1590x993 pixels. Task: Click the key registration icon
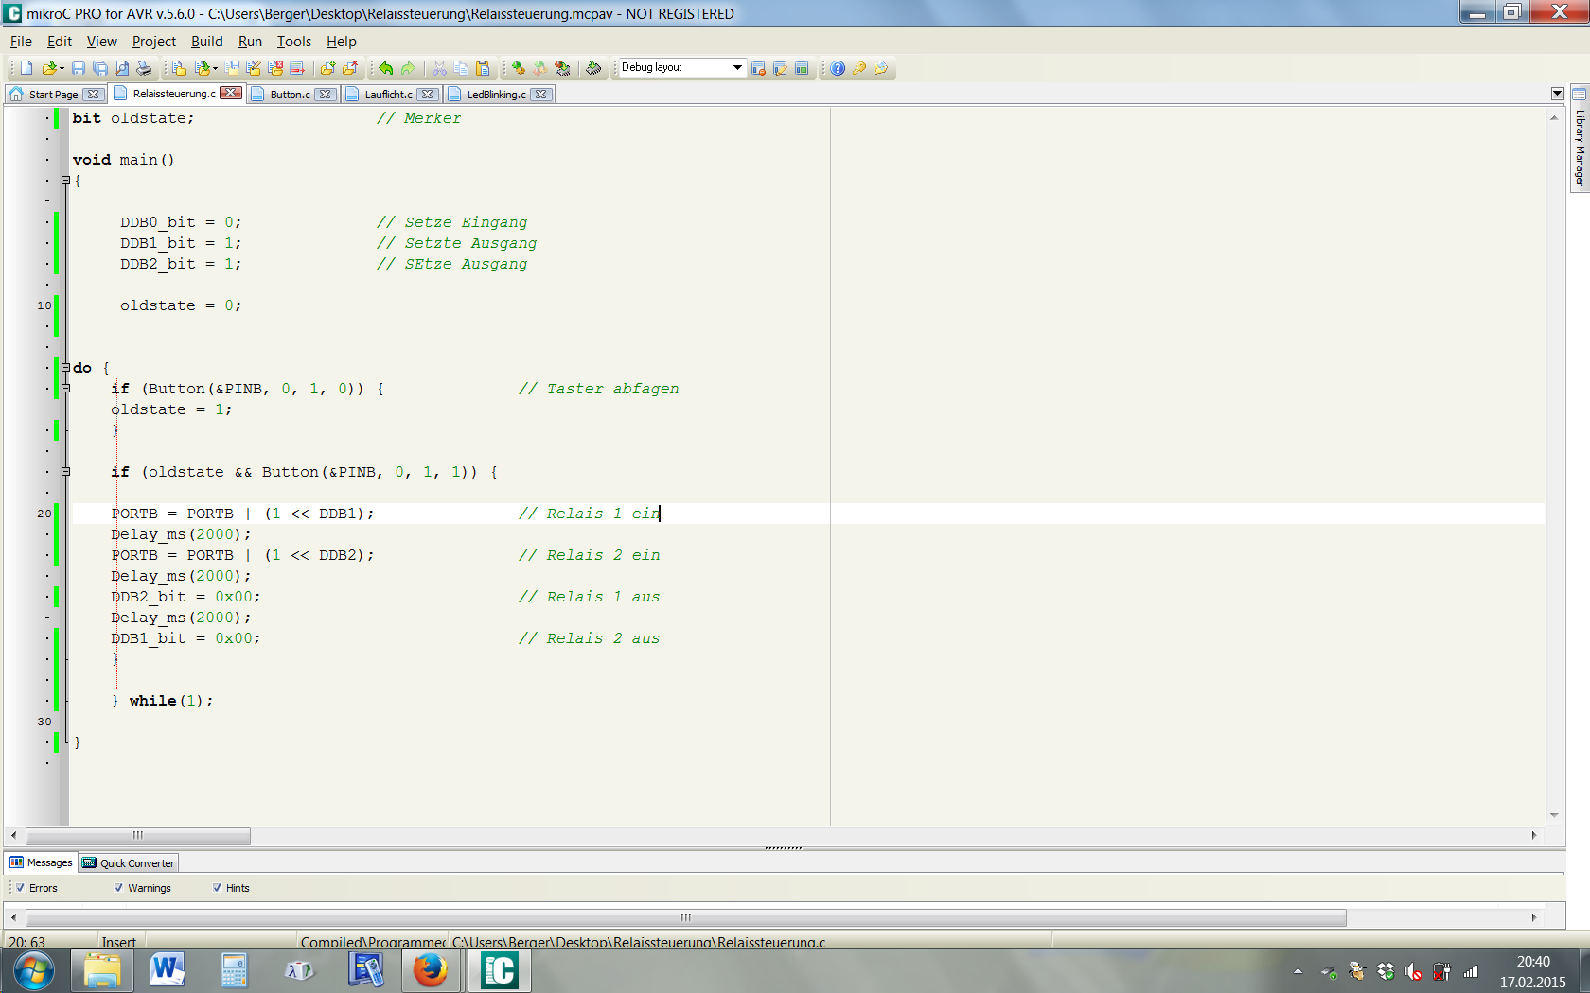[x=859, y=68]
